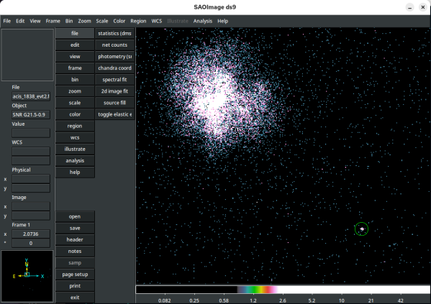Open the Zoom menu
This screenshot has height=304, width=431.
[84, 21]
